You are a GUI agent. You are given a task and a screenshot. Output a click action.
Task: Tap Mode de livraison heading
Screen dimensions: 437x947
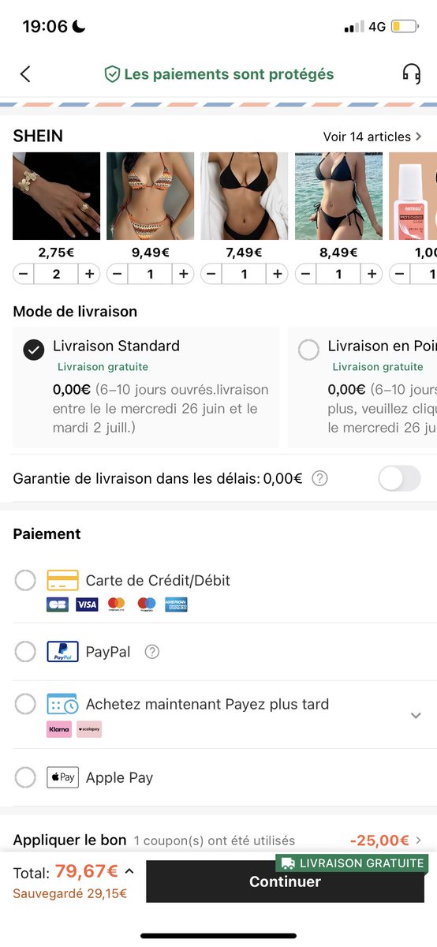(x=75, y=312)
